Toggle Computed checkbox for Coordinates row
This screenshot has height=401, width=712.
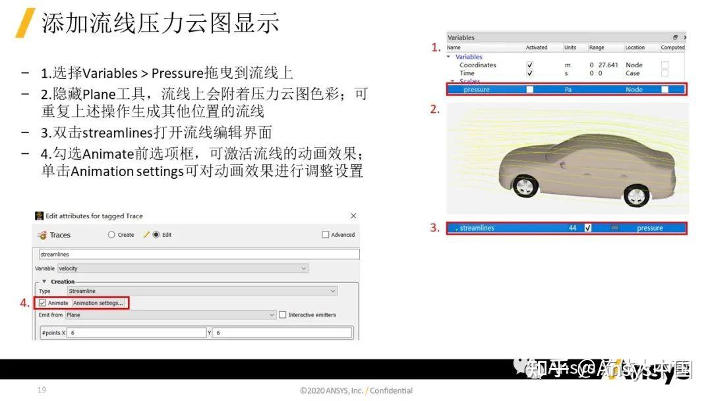665,65
